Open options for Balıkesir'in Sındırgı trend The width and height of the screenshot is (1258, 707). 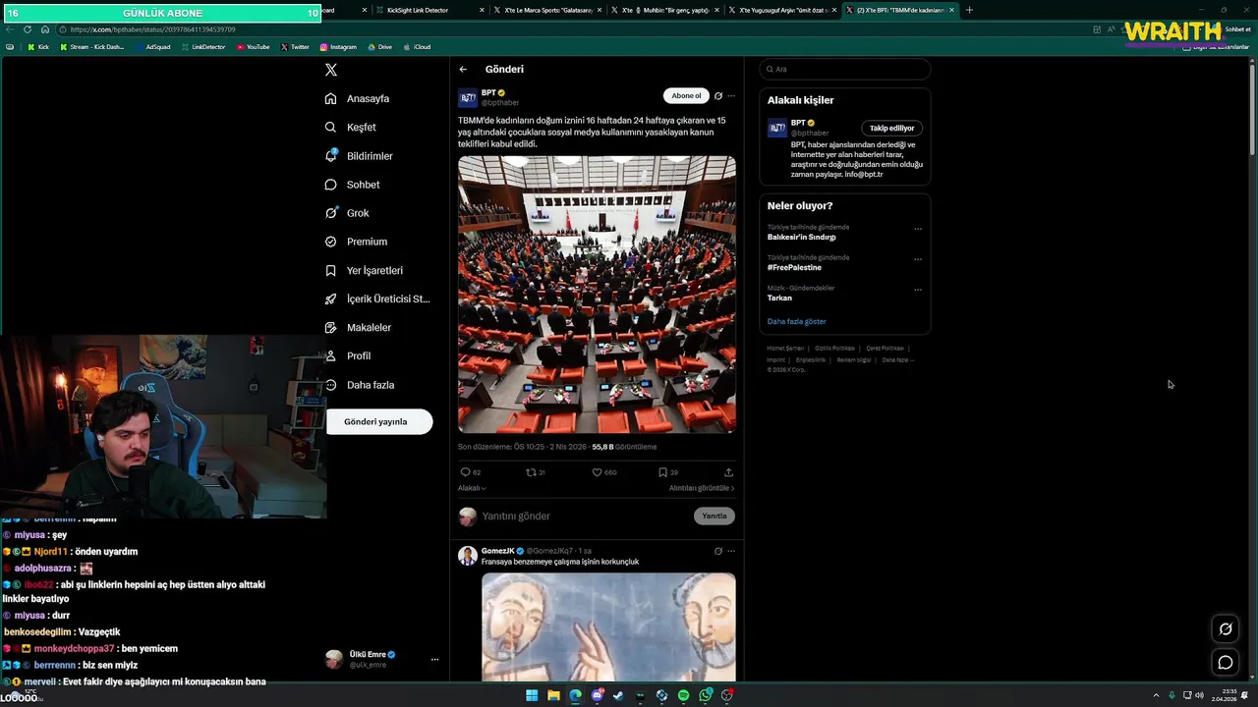(x=918, y=229)
